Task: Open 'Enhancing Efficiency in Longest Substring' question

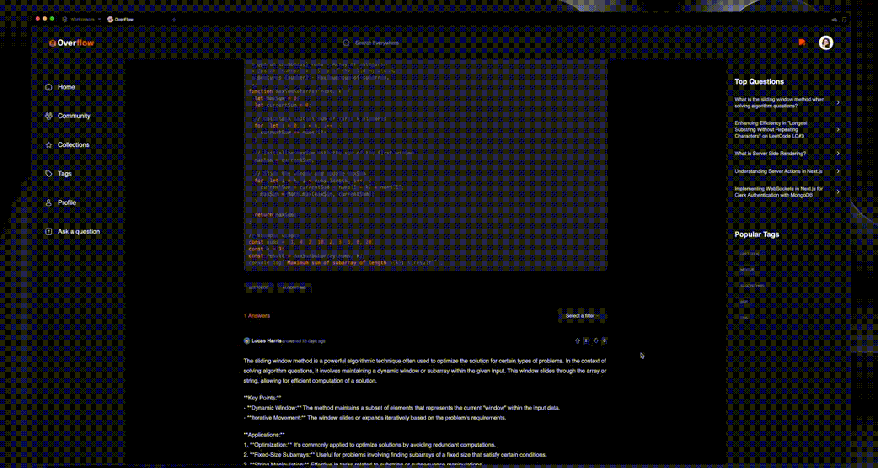Action: (x=771, y=129)
